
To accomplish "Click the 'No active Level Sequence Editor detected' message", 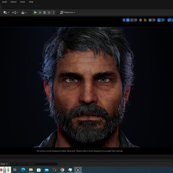I will point(80,151).
